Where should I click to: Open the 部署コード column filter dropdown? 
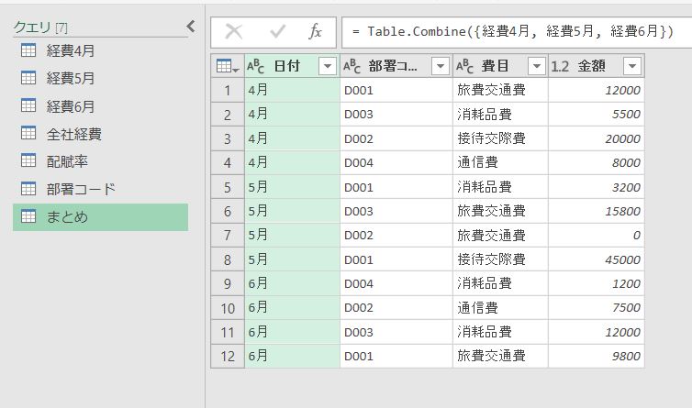440,66
